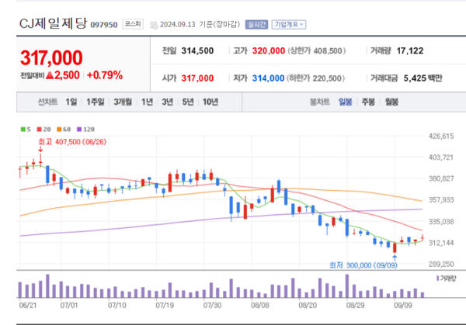Switch to 월봉 monthly candle chart
Viewport: 466px width, 325px height.
(391, 102)
